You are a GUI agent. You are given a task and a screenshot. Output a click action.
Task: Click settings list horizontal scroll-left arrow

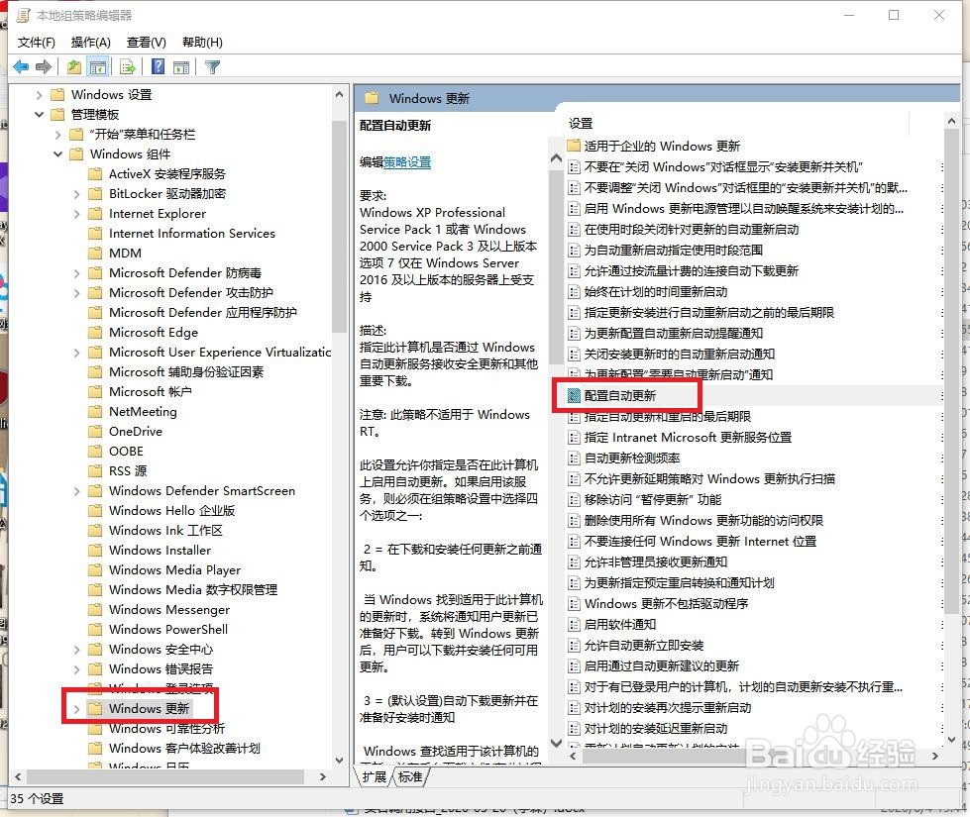[x=574, y=756]
